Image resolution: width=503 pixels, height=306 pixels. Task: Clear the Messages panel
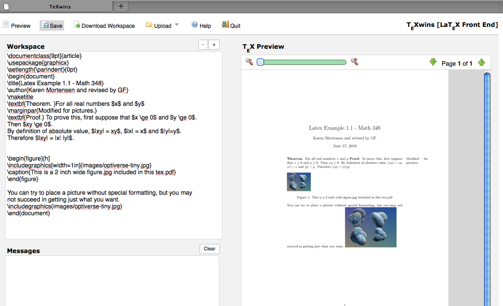point(209,249)
